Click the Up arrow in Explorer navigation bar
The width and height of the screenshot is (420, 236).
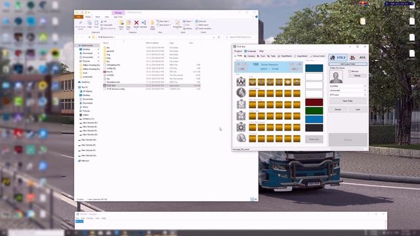(x=89, y=37)
